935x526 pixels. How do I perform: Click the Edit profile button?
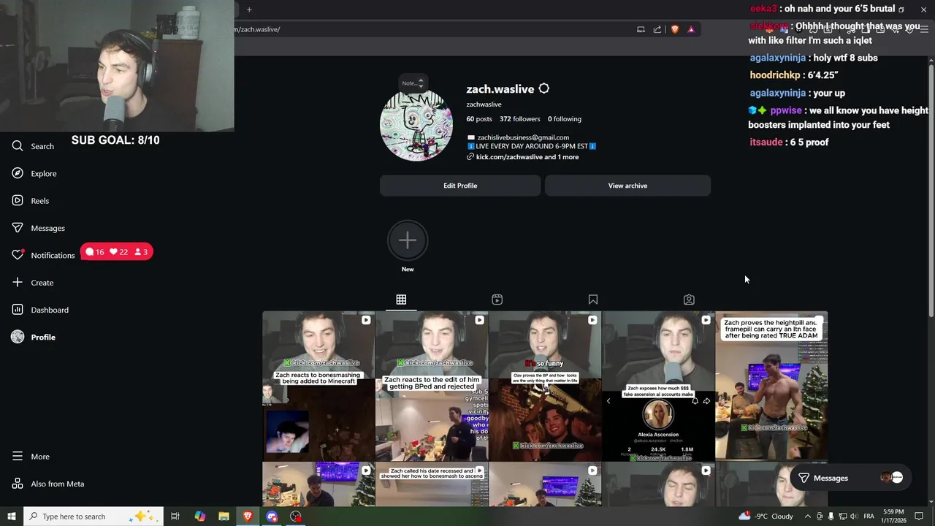460,186
